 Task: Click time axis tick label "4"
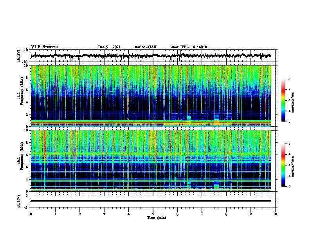coord(129,214)
